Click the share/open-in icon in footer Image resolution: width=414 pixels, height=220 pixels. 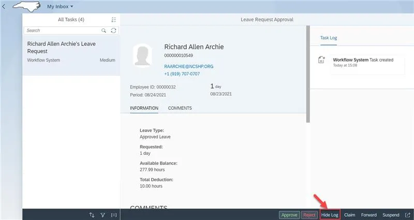[x=408, y=215]
